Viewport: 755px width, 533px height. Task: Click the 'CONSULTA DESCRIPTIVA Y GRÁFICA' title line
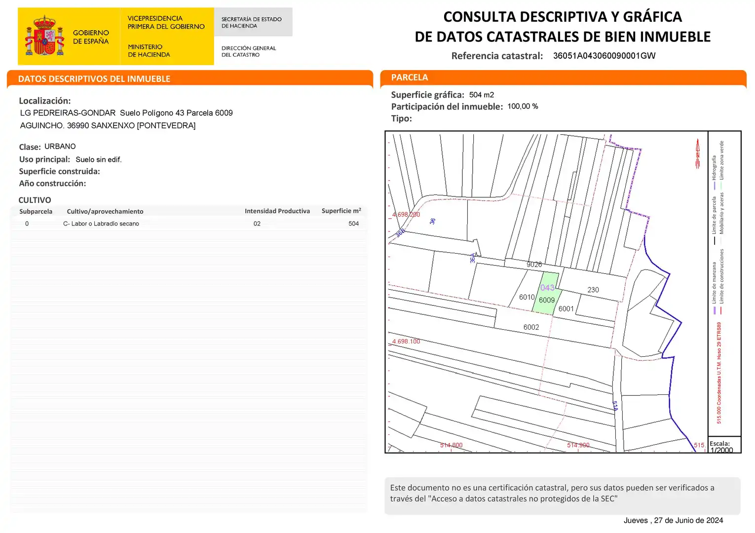(563, 17)
